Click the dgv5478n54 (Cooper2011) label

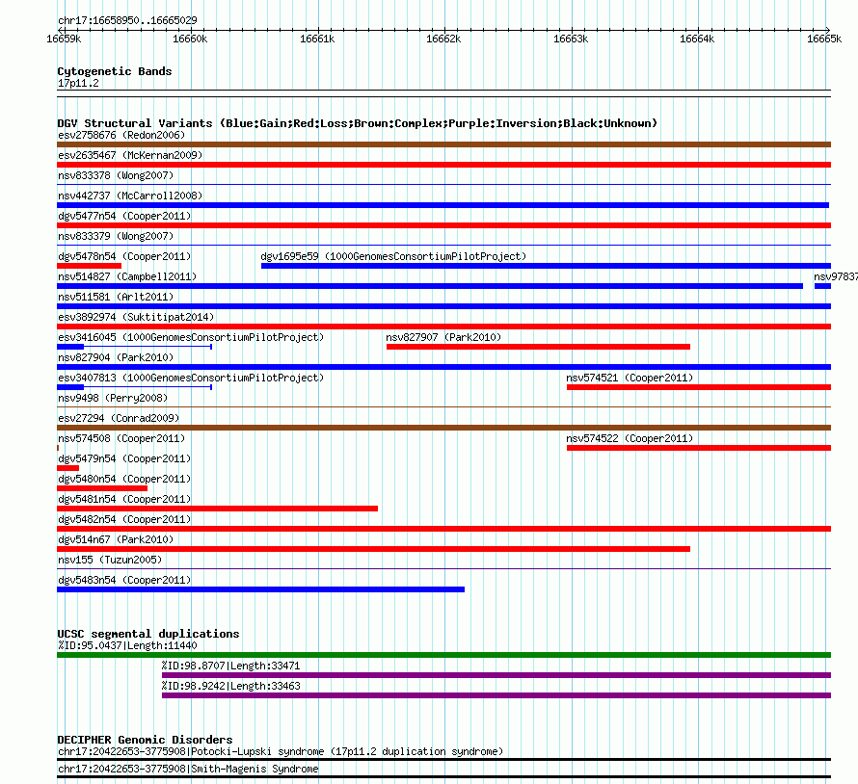tap(124, 256)
